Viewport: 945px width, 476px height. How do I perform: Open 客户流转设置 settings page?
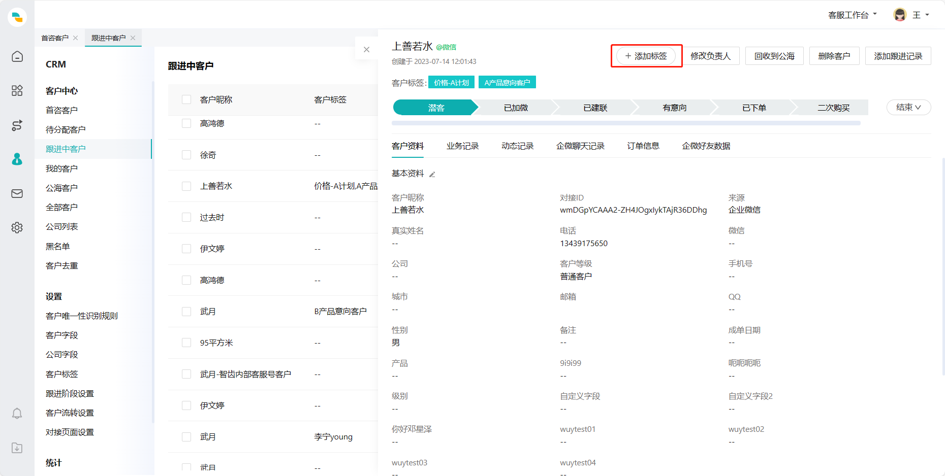pyautogui.click(x=70, y=413)
